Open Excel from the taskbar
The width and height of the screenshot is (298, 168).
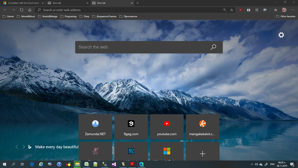[87, 164]
